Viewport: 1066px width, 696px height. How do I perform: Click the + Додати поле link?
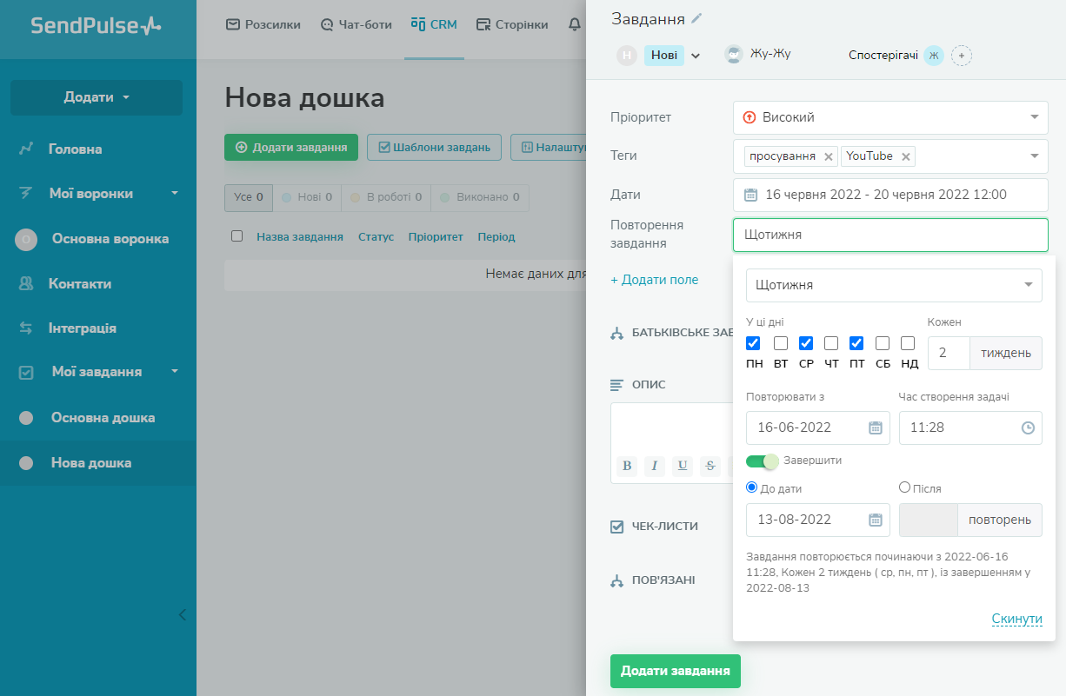pos(654,280)
